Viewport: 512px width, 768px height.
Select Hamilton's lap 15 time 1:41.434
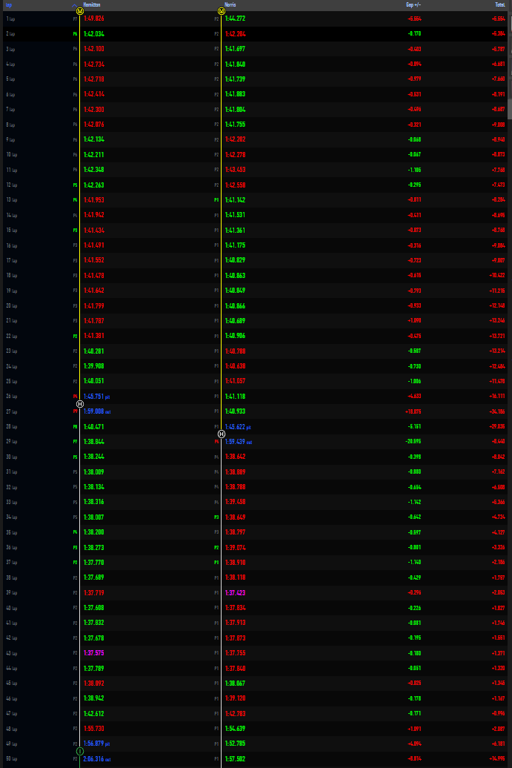point(94,231)
